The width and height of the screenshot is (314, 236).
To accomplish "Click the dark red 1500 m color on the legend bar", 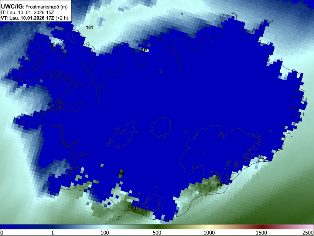I will pyautogui.click(x=262, y=227).
